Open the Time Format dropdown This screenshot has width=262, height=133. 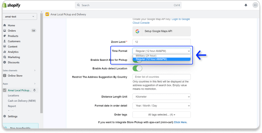click(x=162, y=51)
